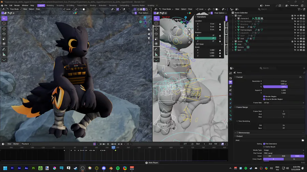Open the timeline Playback menu
This screenshot has width=307, height=172.
(x=26, y=144)
